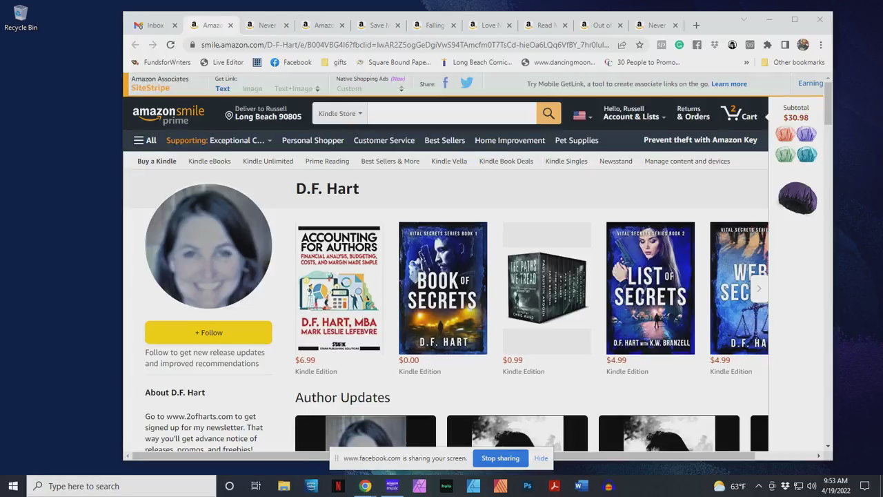Launch Amazon Music from taskbar
The image size is (883, 497).
pyautogui.click(x=392, y=486)
